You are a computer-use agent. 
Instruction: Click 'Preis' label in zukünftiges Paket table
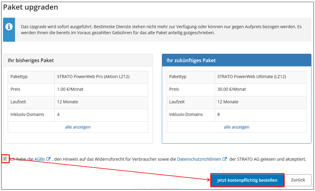pos(174,89)
